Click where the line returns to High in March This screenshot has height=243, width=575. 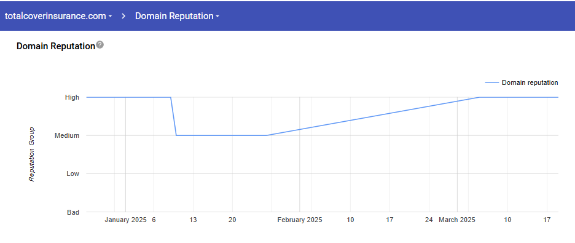click(479, 97)
